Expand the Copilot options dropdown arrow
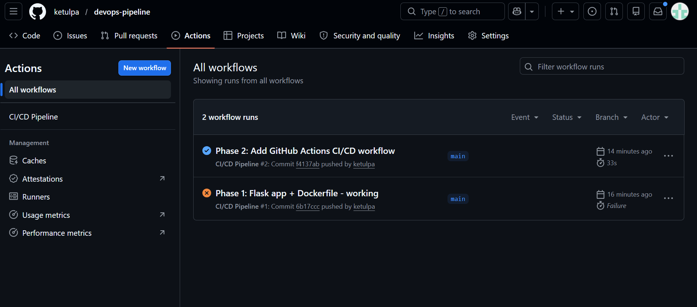This screenshot has height=307, width=697. point(532,11)
